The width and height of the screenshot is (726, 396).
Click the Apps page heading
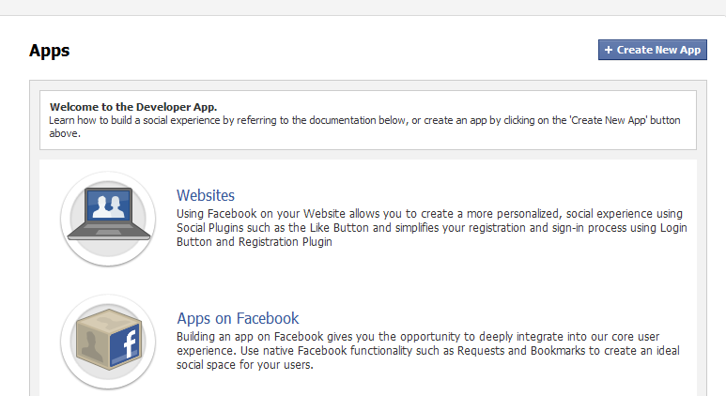(49, 51)
